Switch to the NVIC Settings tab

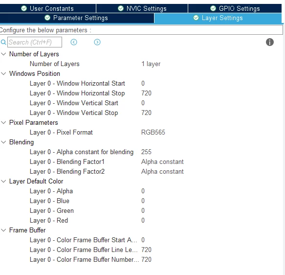[x=142, y=8]
